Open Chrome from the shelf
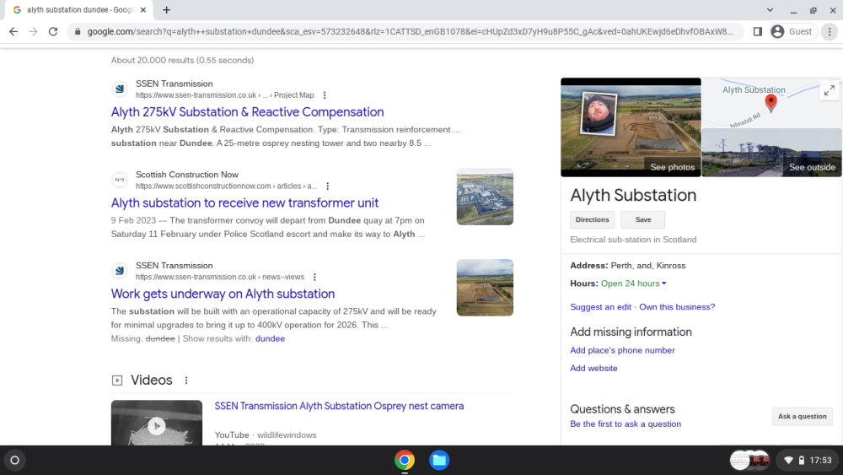The height and width of the screenshot is (475, 843). [x=405, y=461]
